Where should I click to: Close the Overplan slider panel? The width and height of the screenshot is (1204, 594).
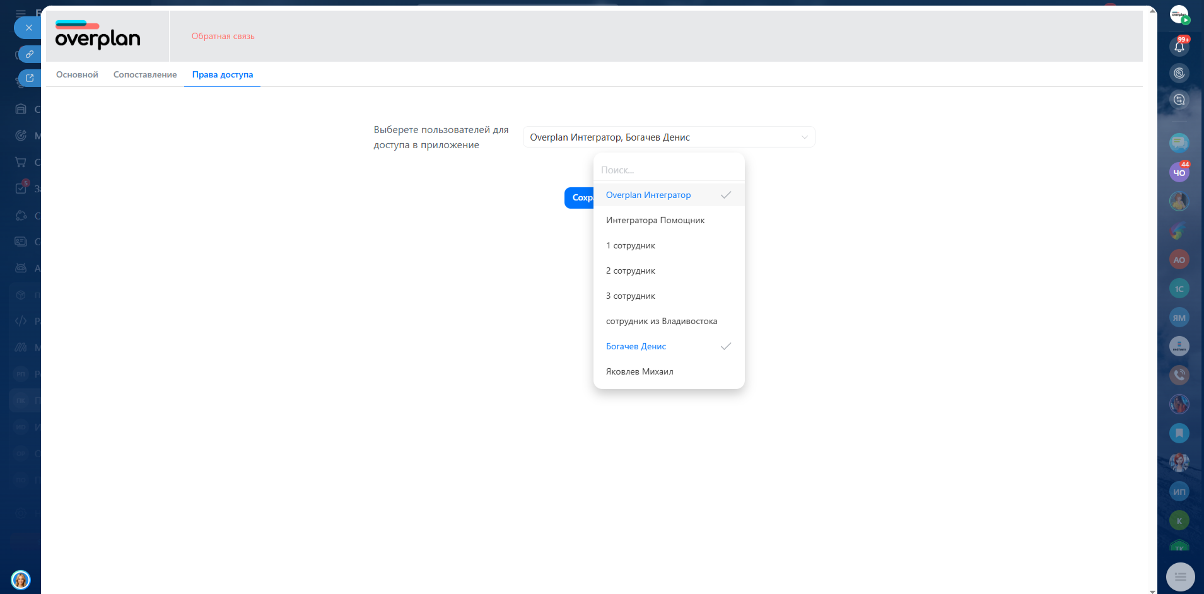coord(28,28)
